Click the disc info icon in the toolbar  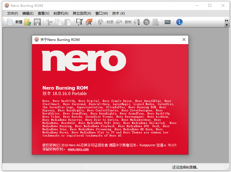(137, 22)
